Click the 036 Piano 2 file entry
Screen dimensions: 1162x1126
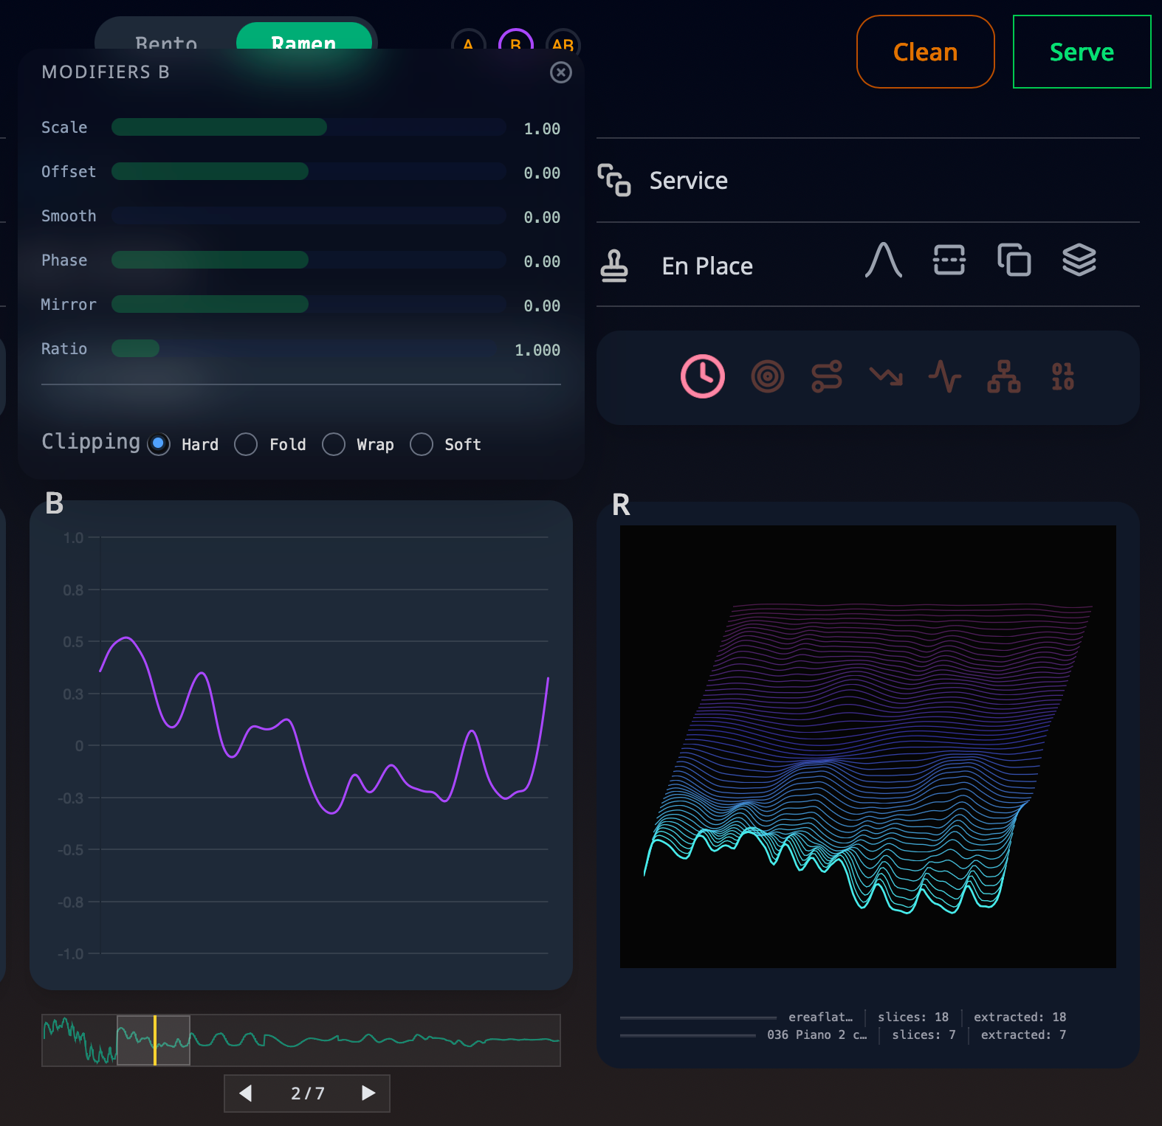[x=817, y=1035]
